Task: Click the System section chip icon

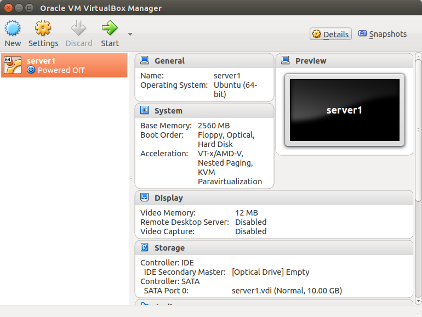Action: tap(145, 110)
